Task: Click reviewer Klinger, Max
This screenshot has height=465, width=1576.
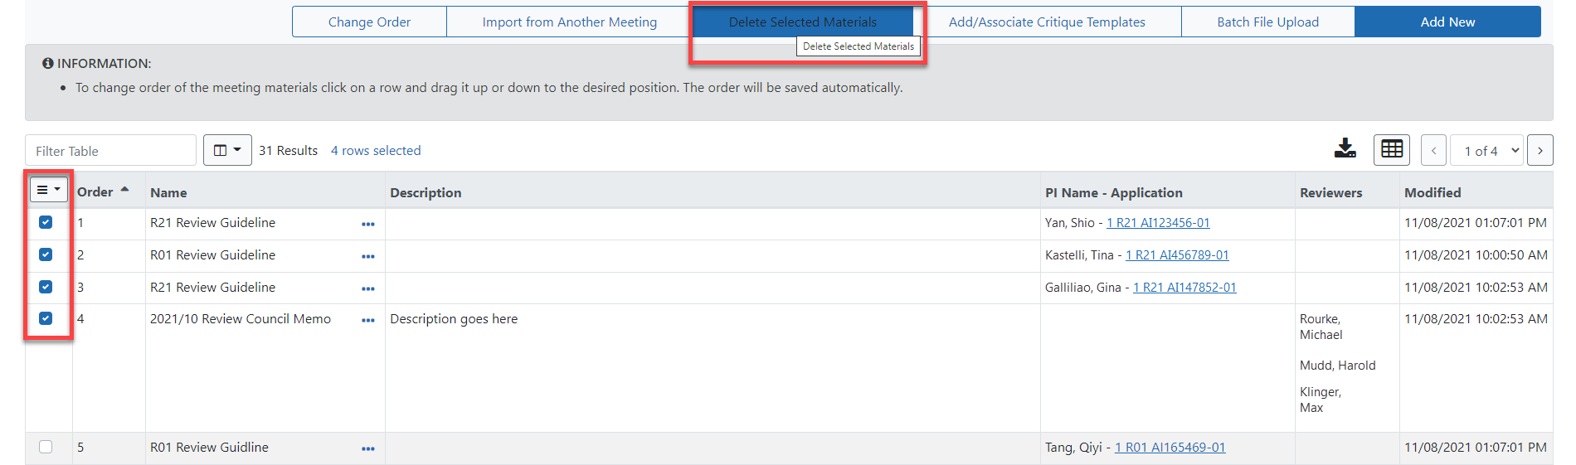Action: pyautogui.click(x=1321, y=400)
